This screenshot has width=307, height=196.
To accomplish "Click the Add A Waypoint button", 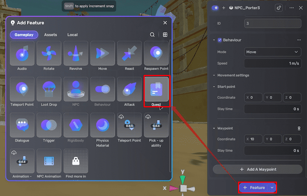I will (257, 169).
